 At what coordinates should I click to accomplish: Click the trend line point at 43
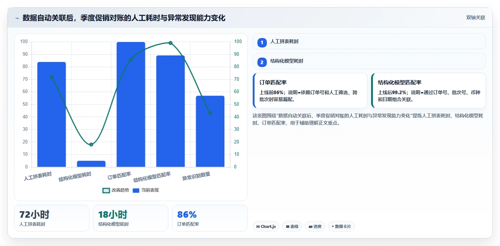(210, 113)
